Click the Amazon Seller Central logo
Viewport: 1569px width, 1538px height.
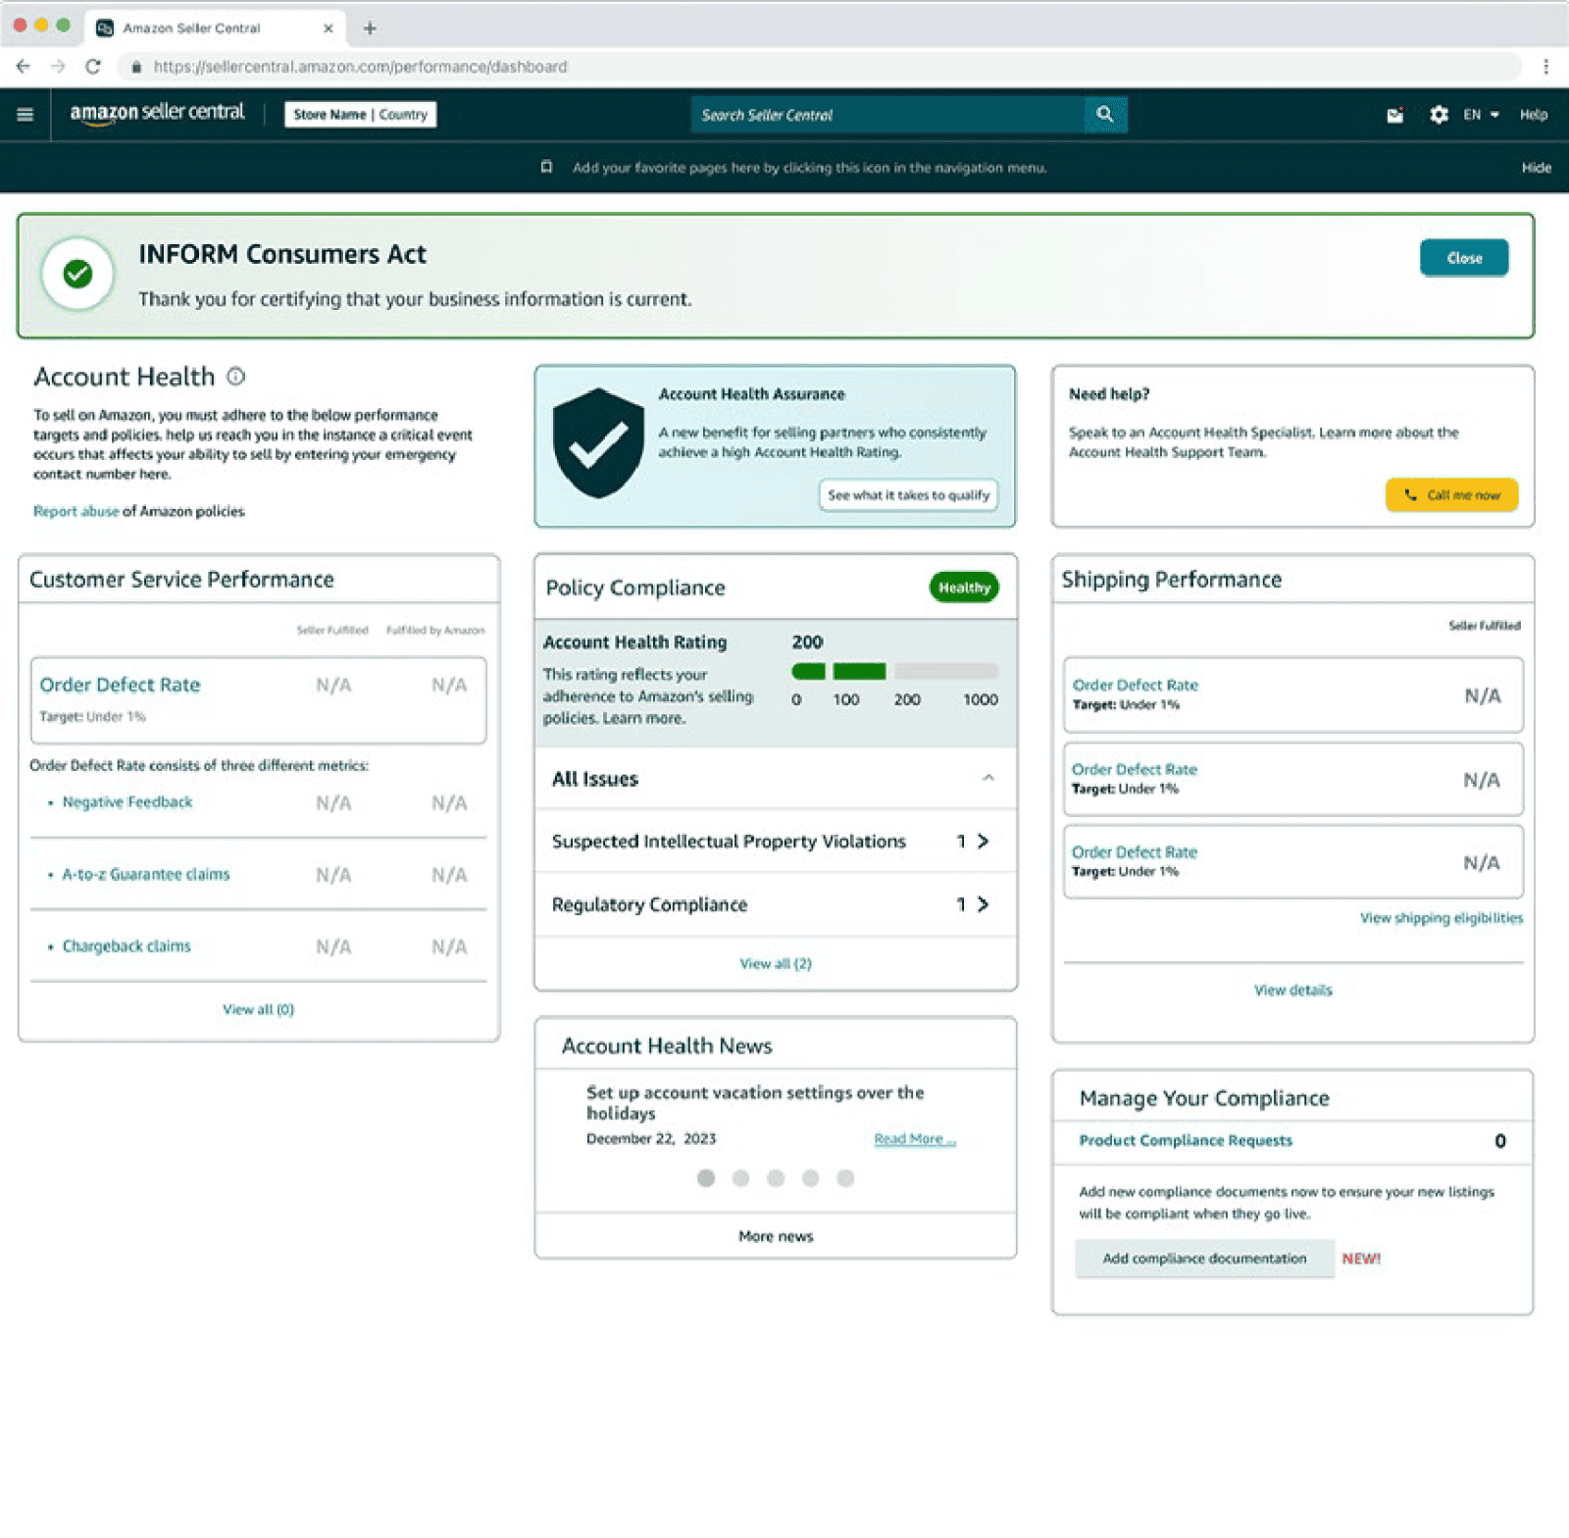(157, 113)
